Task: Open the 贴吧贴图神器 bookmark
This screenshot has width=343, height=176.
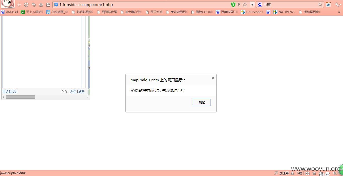Action: 83,12
